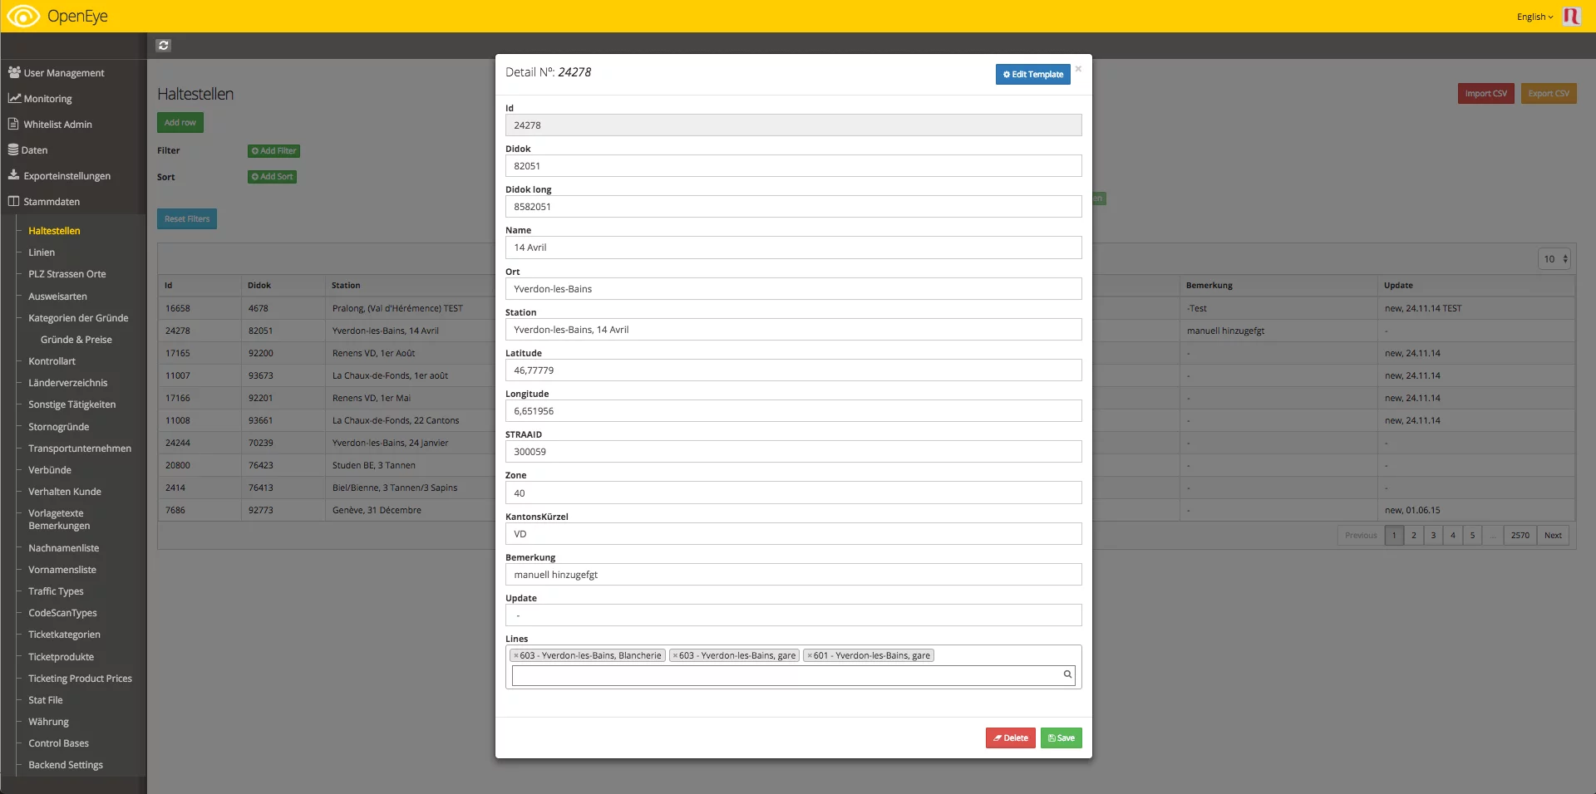Open the English language dropdown
The width and height of the screenshot is (1596, 794).
coord(1534,17)
